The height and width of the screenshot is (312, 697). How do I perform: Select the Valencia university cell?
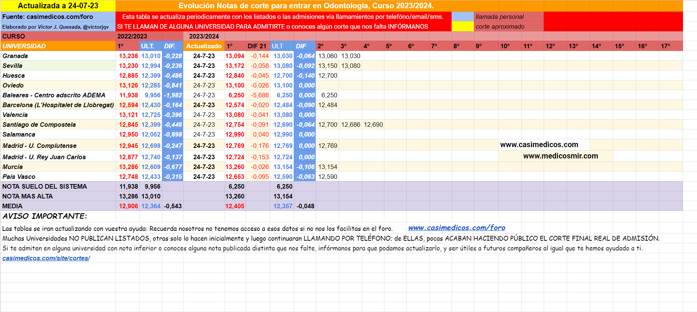58,115
